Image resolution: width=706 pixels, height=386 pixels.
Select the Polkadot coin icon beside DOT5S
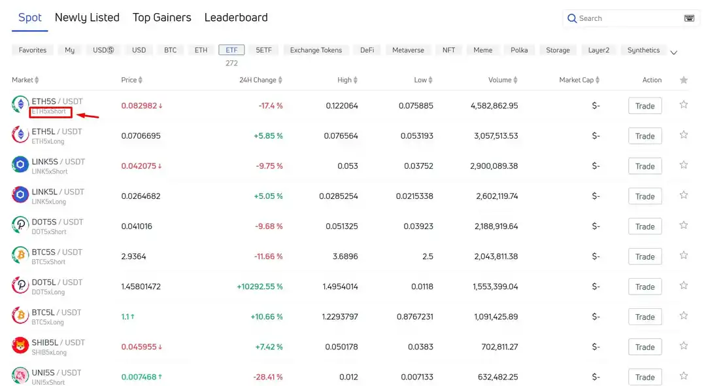pos(18,226)
